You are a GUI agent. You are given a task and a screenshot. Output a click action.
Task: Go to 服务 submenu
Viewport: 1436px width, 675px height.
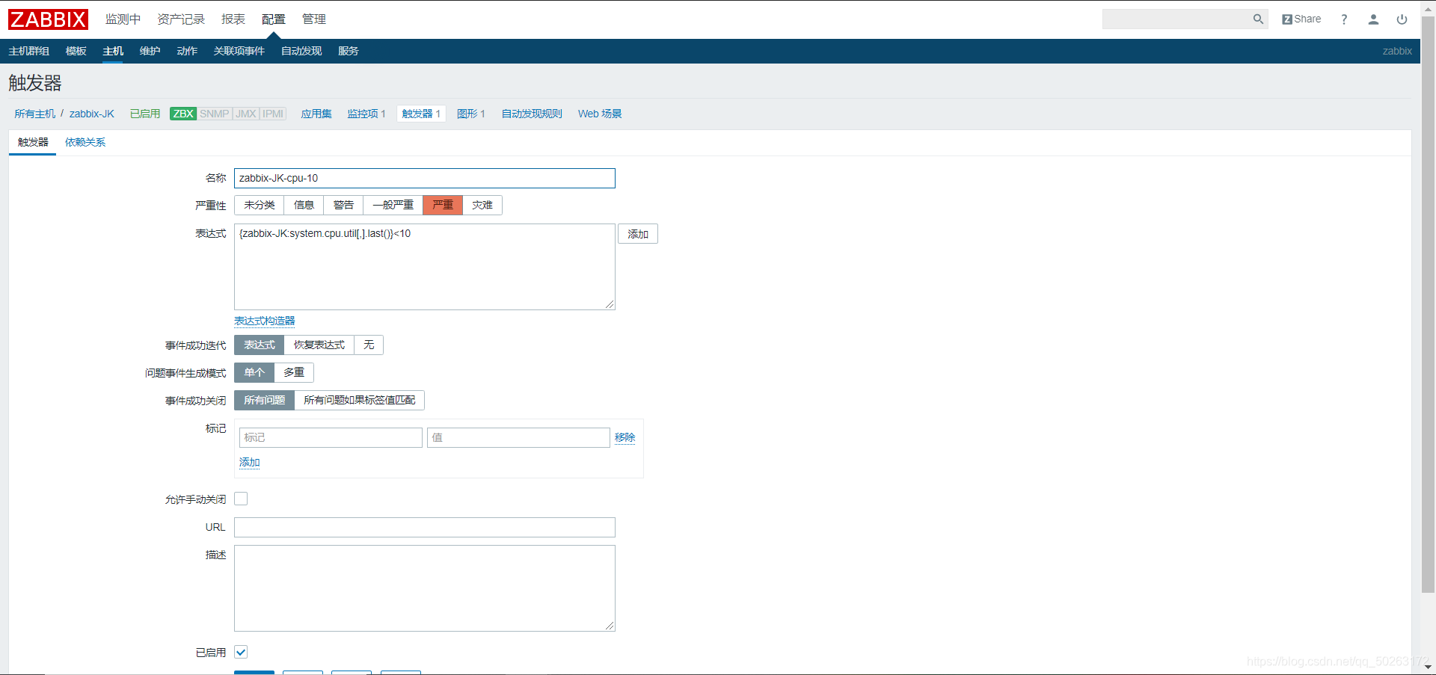pos(349,51)
